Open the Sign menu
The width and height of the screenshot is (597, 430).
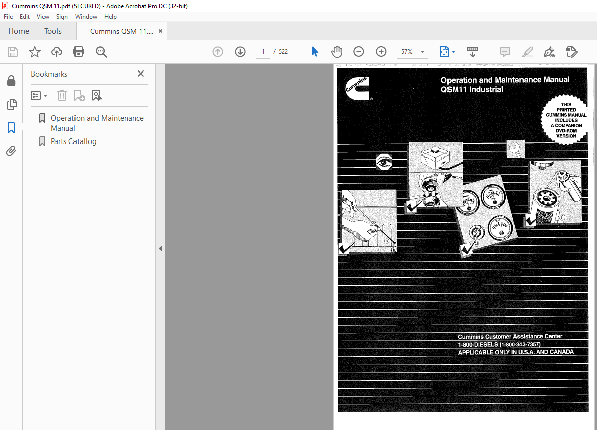tap(62, 17)
